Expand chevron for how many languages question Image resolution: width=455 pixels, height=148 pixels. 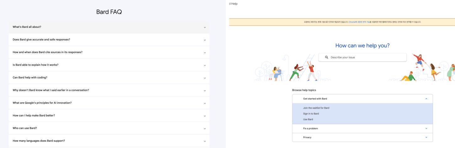tap(205, 141)
